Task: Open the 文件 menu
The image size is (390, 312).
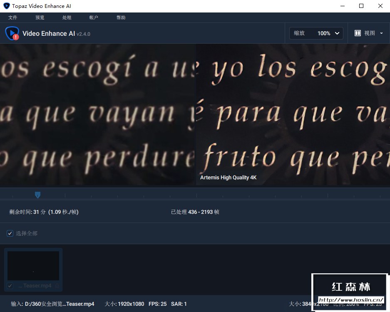Action: tap(12, 17)
